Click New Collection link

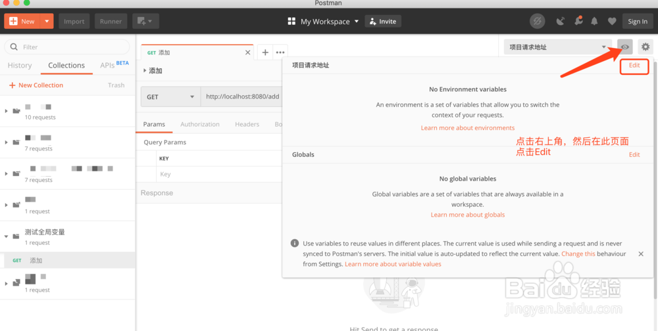coord(36,85)
